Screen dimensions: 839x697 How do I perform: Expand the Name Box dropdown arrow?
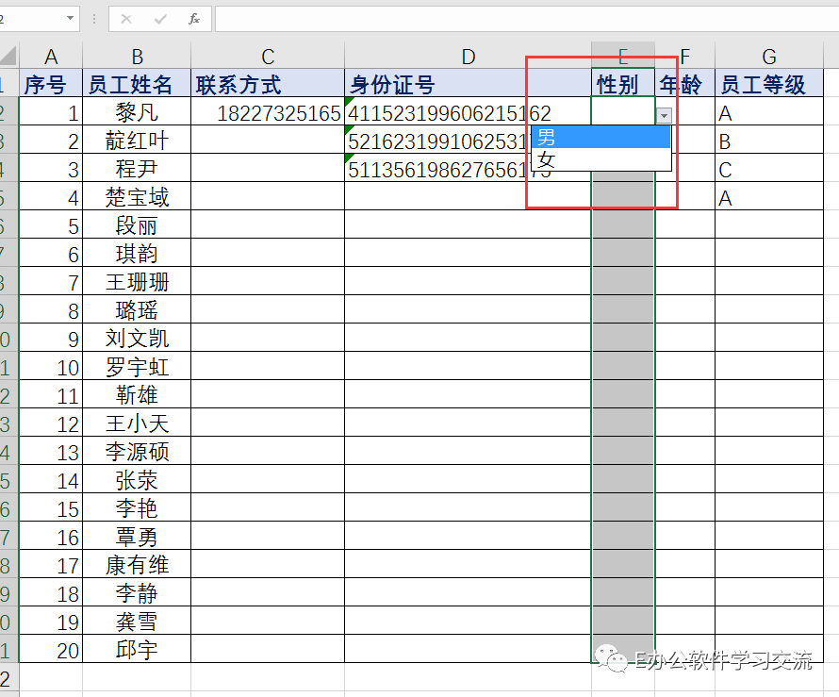click(x=70, y=18)
